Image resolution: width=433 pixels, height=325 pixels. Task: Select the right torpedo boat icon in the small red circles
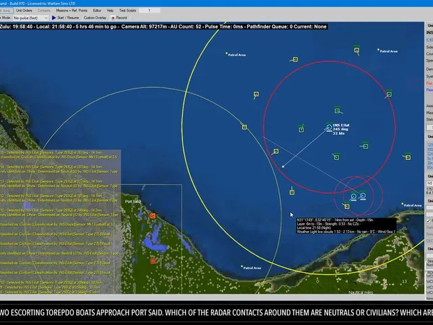[363, 196]
